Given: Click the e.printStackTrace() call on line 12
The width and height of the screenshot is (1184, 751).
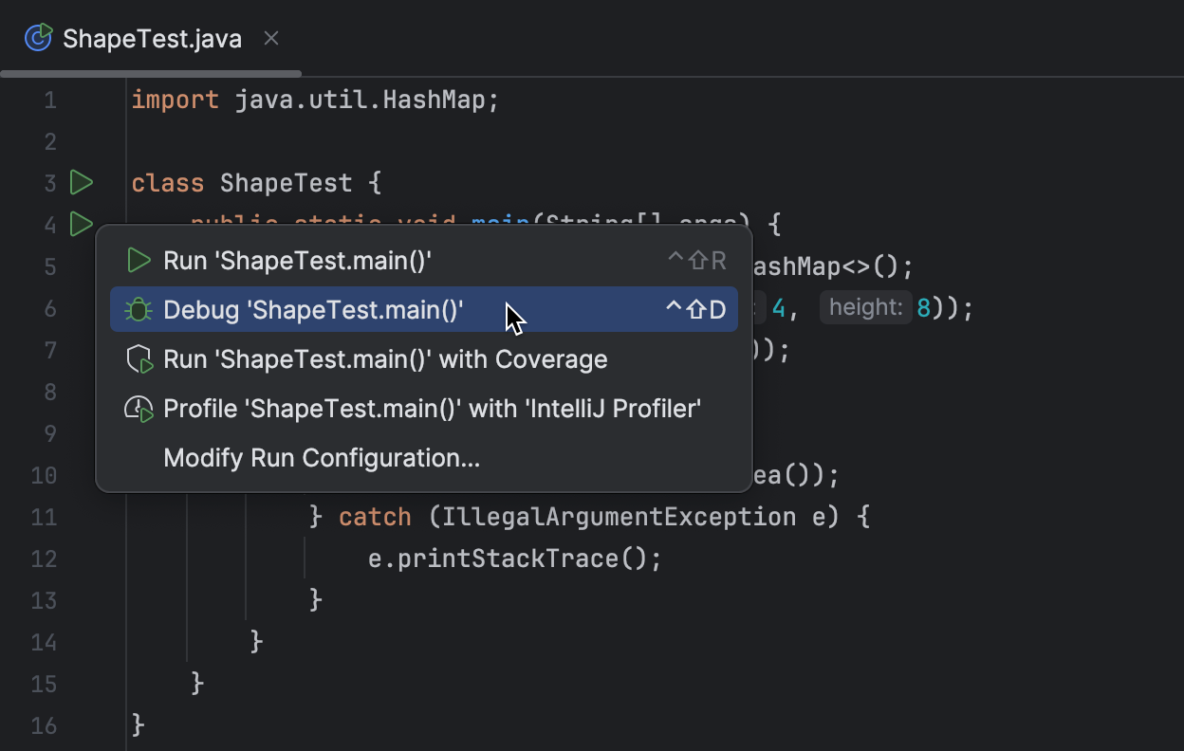Looking at the screenshot, I should [512, 559].
